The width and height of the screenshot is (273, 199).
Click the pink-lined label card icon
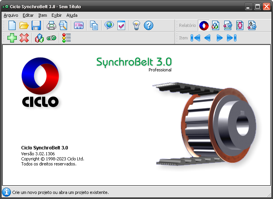click(79, 25)
